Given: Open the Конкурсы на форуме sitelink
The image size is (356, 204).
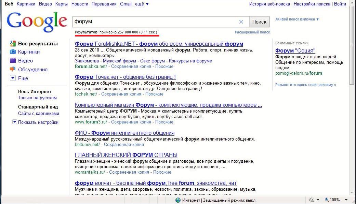Looking at the screenshot, I should (190, 61).
